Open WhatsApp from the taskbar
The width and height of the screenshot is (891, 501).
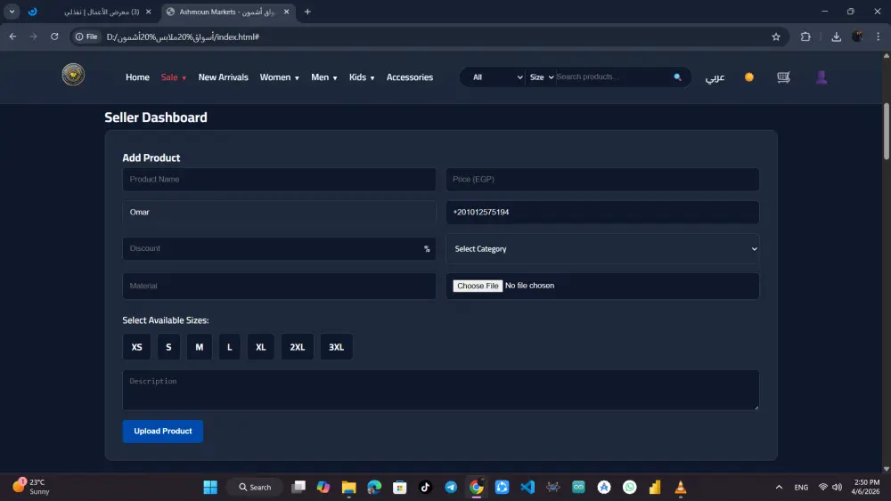(x=630, y=488)
